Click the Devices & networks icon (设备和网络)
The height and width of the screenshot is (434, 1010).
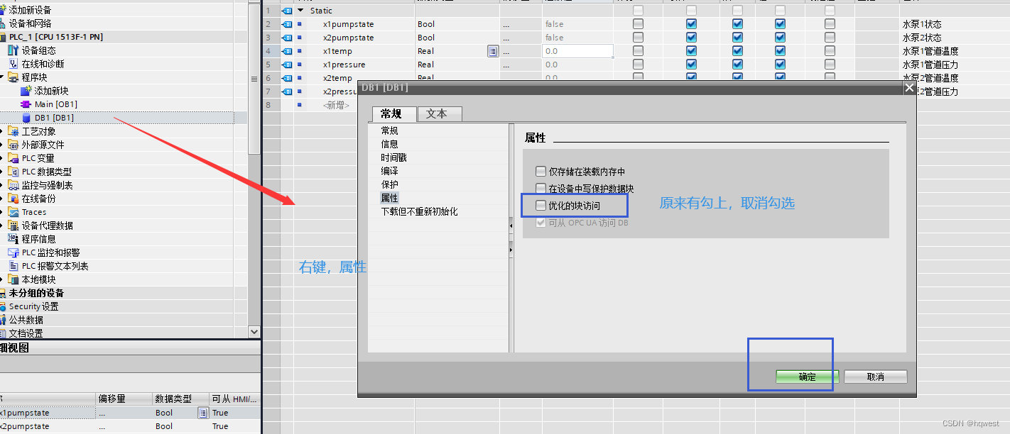(x=4, y=23)
